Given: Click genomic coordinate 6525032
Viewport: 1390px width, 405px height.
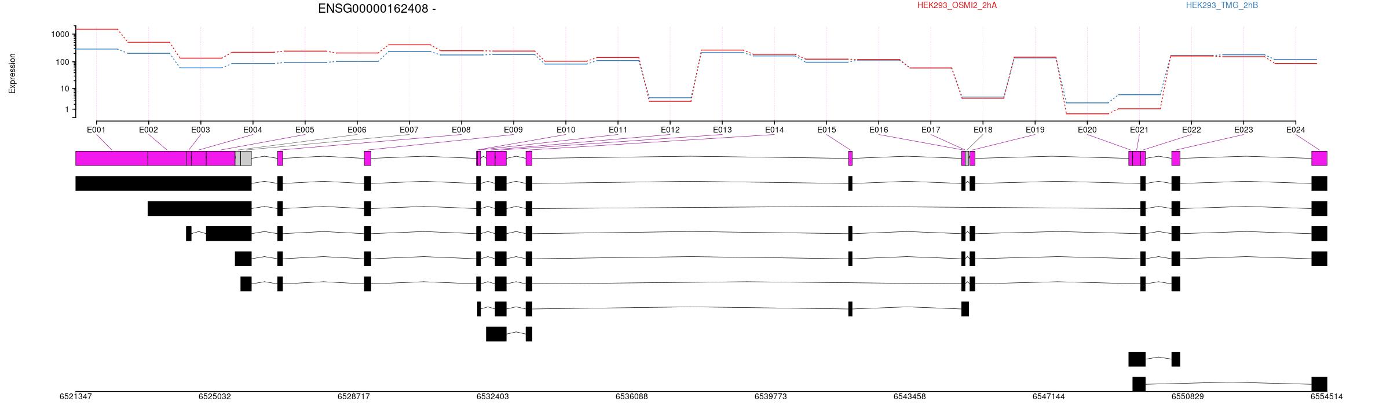Looking at the screenshot, I should [215, 397].
